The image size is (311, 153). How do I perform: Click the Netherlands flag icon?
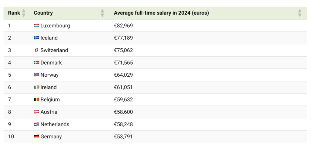(x=36, y=124)
